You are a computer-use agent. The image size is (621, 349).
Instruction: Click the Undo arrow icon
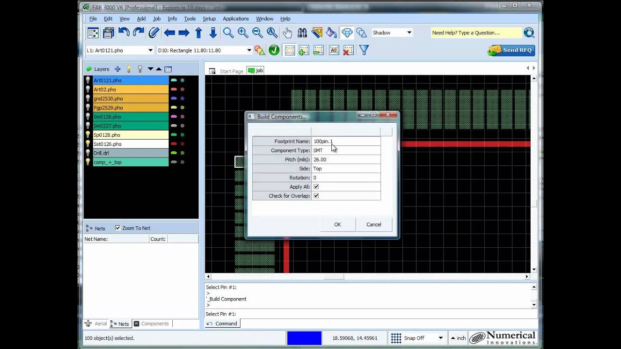point(124,32)
